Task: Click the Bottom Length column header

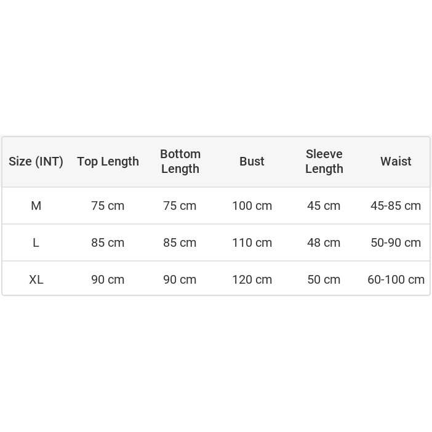Action: point(180,161)
